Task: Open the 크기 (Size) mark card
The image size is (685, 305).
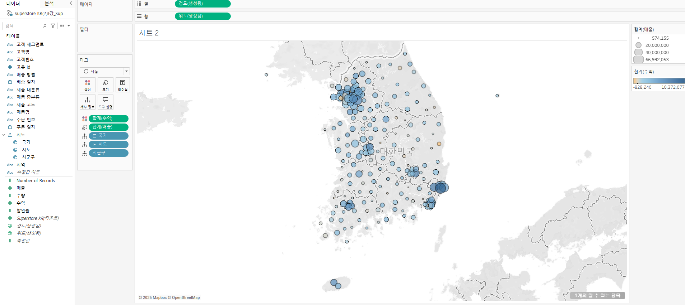Action: [106, 85]
